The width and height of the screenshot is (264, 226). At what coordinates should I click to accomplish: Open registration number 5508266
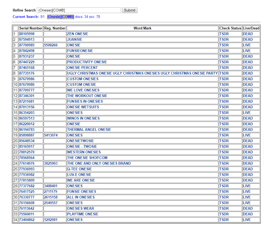click(x=51, y=45)
